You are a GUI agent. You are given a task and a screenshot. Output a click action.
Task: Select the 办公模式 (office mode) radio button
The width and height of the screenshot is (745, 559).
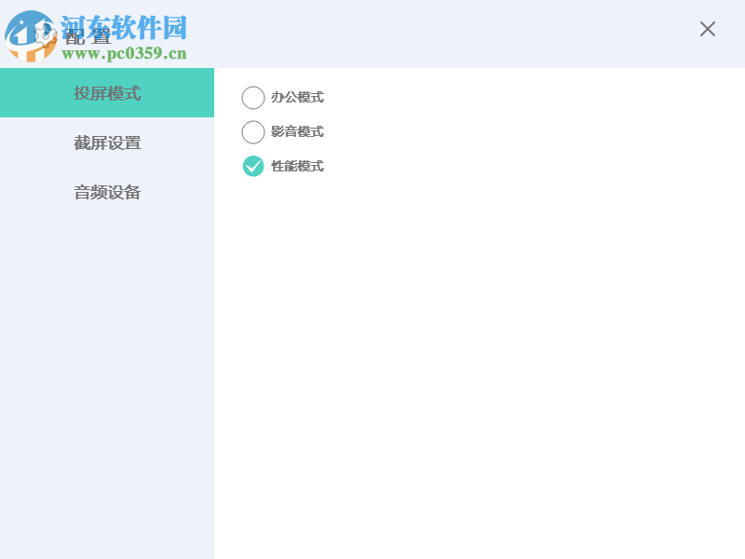click(x=252, y=97)
